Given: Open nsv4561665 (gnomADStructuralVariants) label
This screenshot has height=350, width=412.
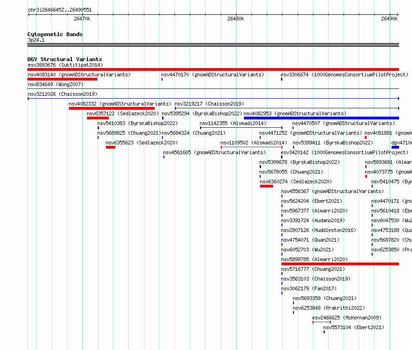Looking at the screenshot, I should [x=214, y=152].
